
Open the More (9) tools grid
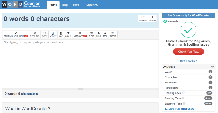click(x=113, y=34)
